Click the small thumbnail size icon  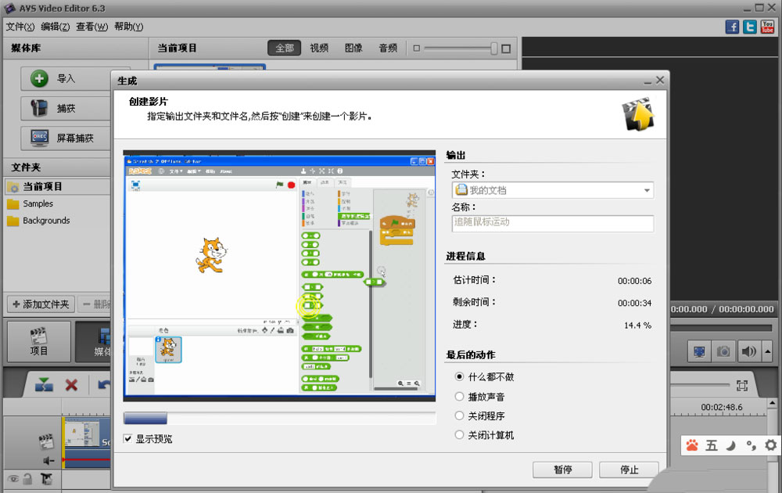point(417,49)
